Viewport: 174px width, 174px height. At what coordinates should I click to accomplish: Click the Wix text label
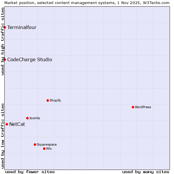pos(49,149)
